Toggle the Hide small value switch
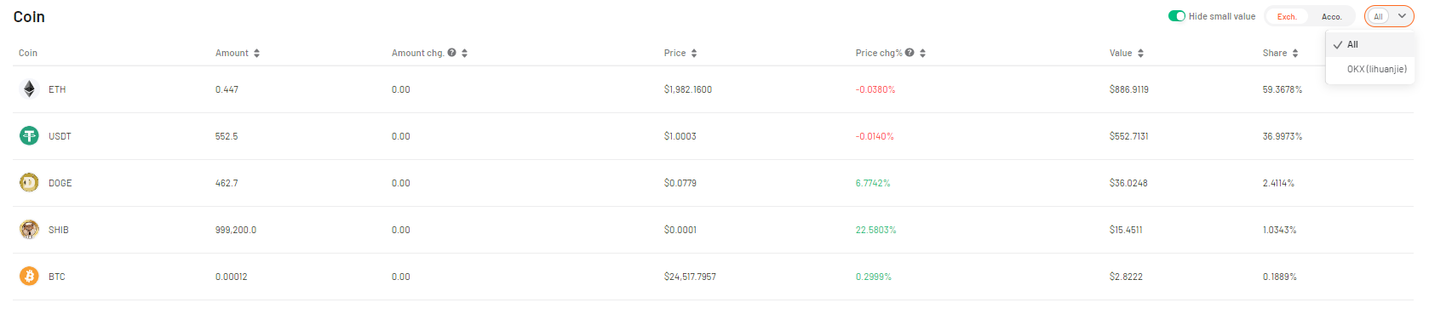 click(x=1177, y=16)
